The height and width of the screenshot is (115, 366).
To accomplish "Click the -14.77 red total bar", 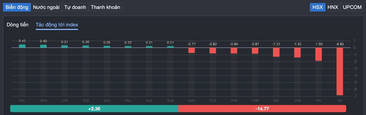I will point(262,109).
